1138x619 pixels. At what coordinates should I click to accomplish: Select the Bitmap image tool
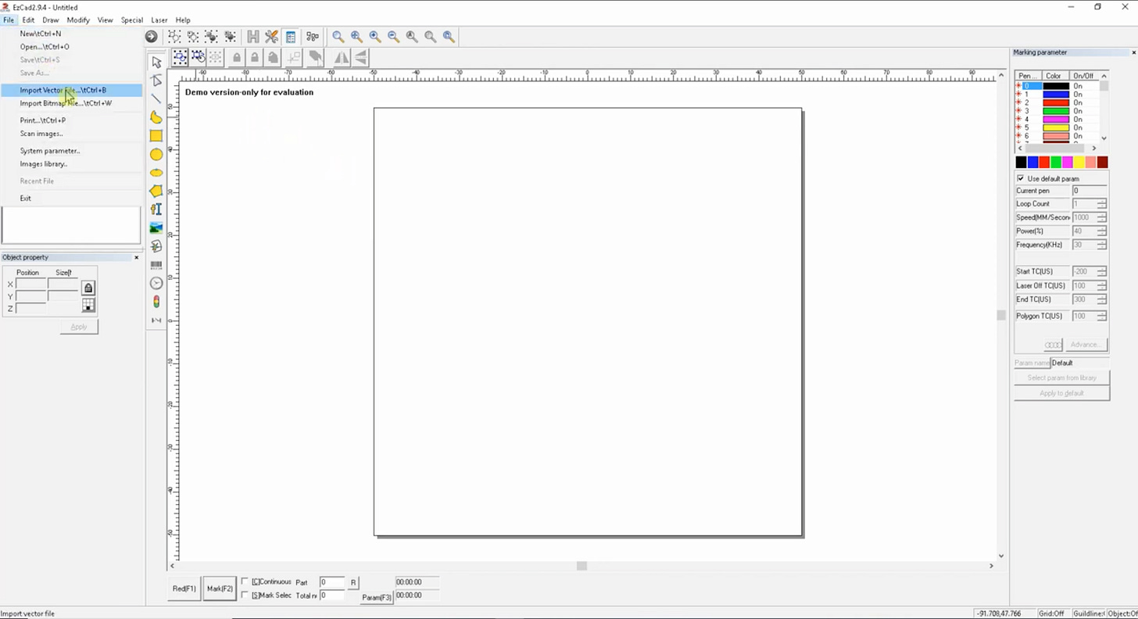coord(156,227)
